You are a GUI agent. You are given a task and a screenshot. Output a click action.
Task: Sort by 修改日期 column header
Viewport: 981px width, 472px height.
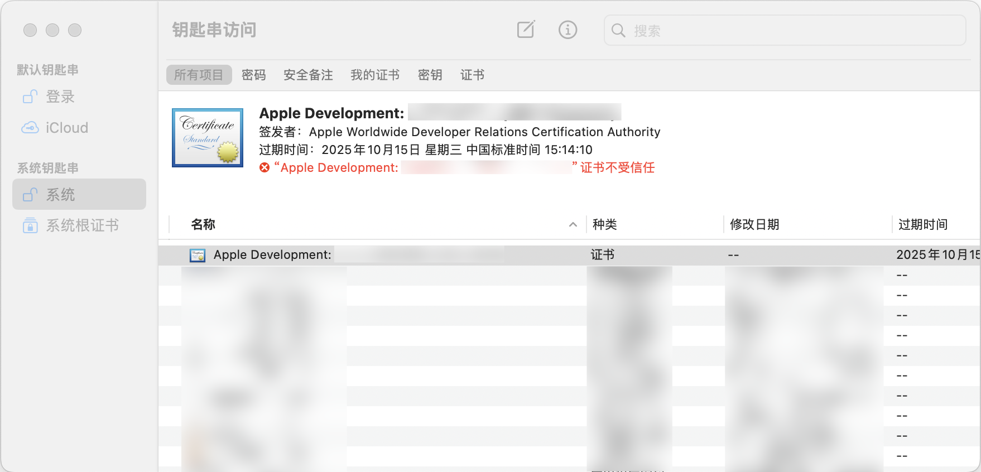tap(754, 224)
